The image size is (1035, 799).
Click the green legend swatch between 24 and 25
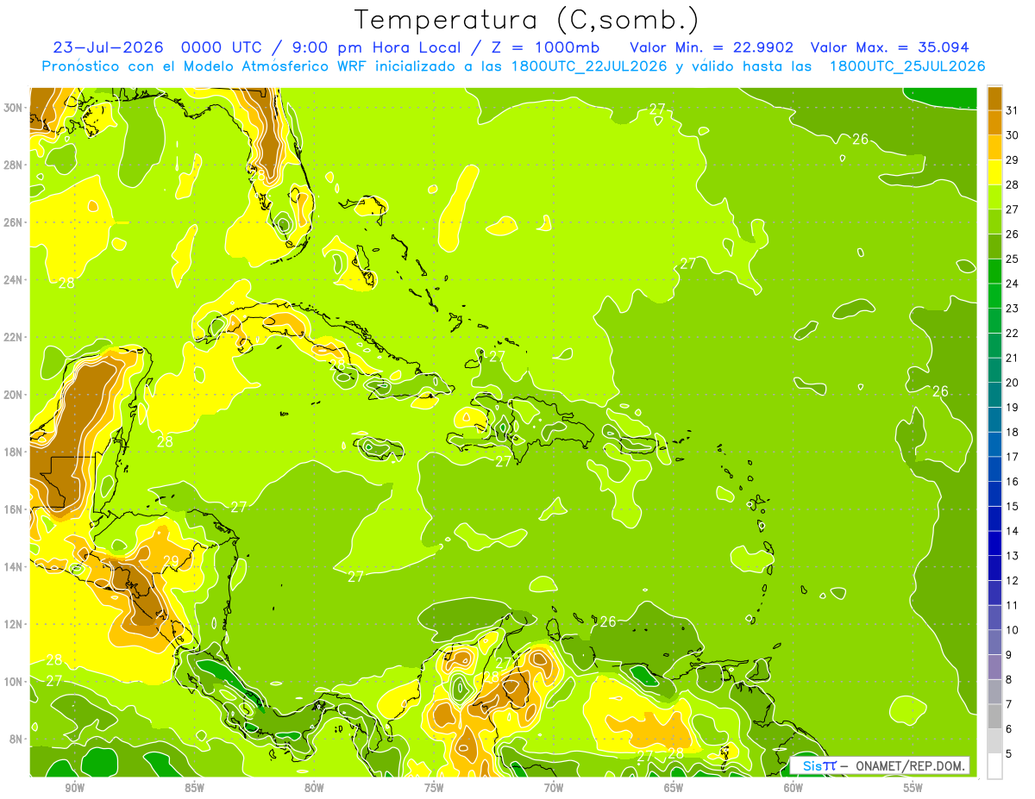(x=994, y=271)
